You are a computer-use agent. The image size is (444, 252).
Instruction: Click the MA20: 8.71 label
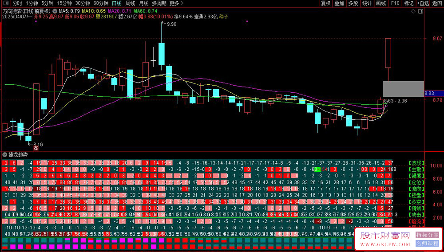pyautogui.click(x=119, y=11)
